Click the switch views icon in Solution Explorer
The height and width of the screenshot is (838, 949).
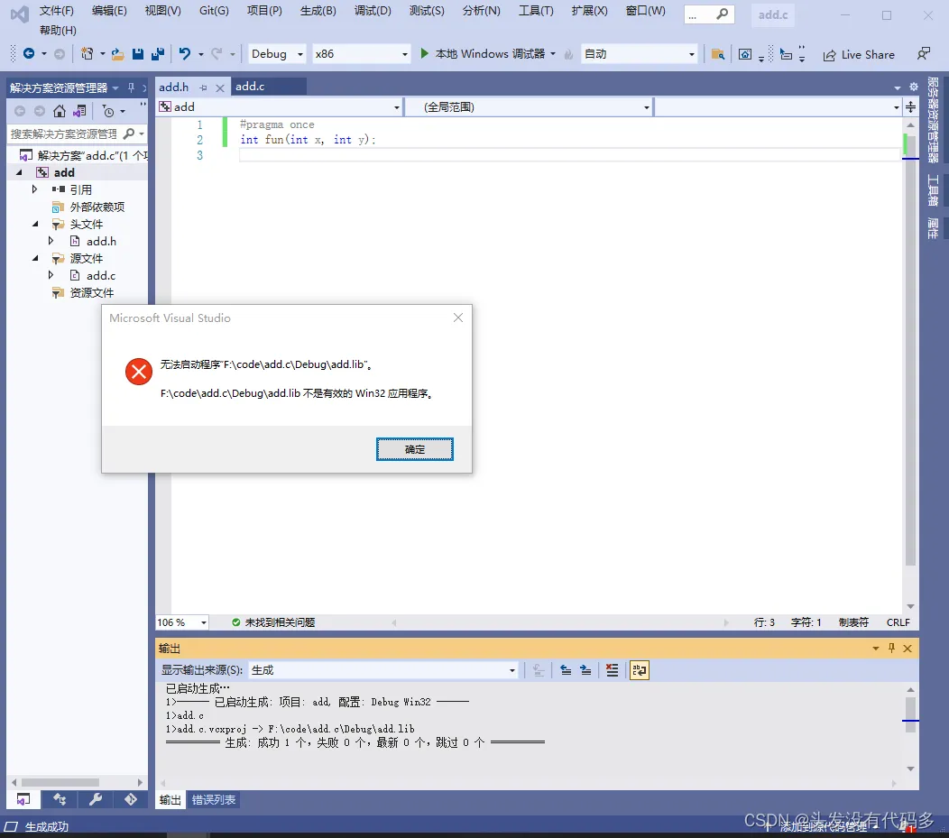tap(79, 111)
